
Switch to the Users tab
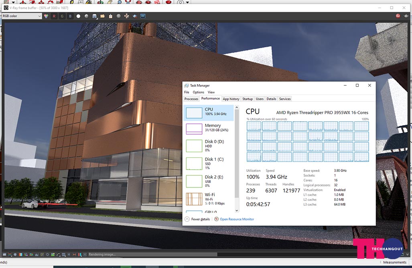[260, 99]
